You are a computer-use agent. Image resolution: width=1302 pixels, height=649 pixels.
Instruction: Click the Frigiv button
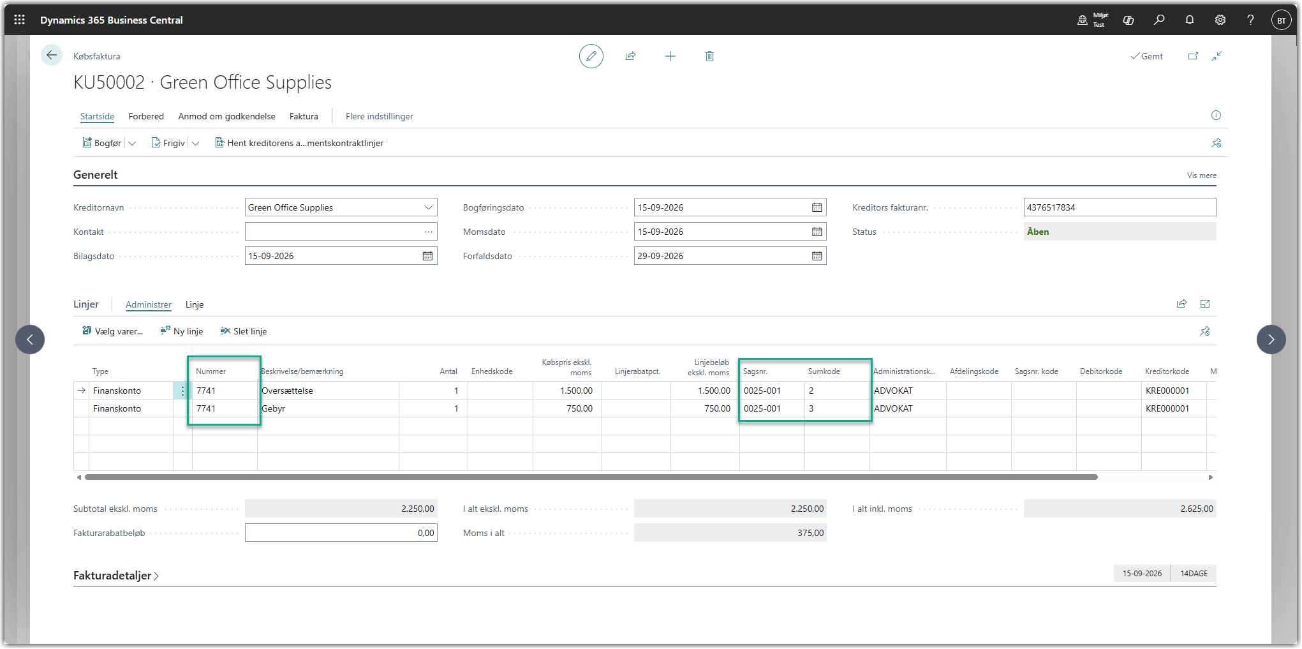click(x=168, y=143)
